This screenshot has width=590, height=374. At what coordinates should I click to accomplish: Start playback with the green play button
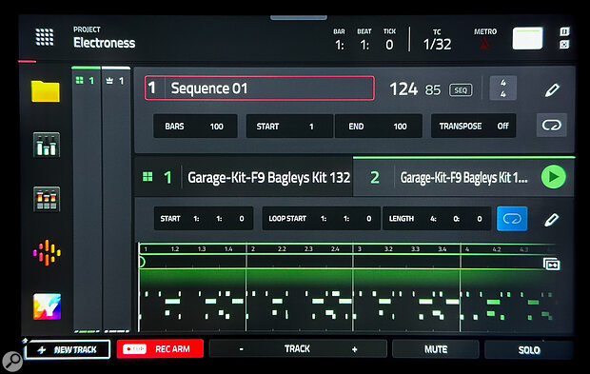tap(553, 177)
